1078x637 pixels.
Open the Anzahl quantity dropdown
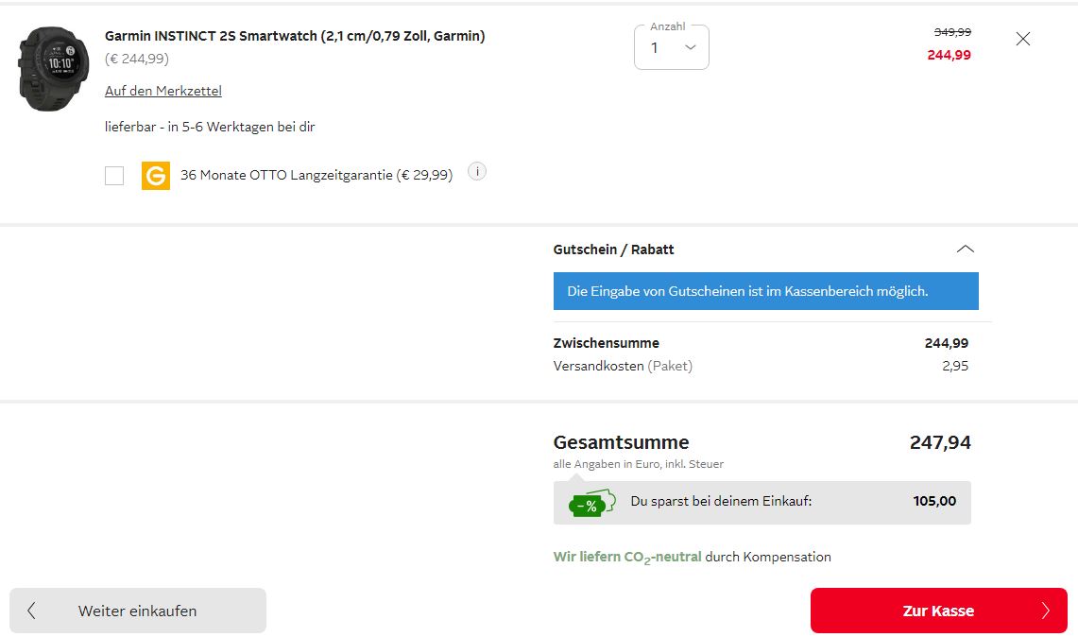click(x=671, y=47)
